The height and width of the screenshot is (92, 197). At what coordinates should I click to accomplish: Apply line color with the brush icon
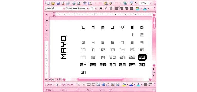[x=131, y=85]
